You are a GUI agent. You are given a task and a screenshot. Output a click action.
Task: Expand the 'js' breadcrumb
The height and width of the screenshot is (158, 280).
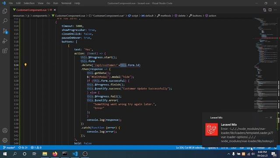click(28, 16)
